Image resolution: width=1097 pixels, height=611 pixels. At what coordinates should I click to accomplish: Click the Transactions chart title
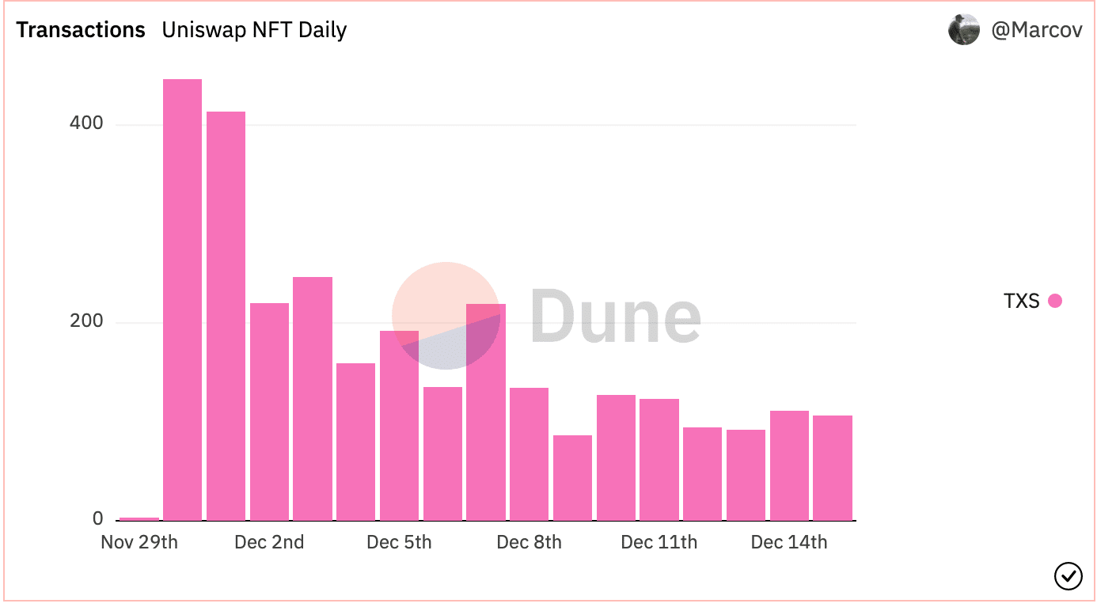tap(81, 30)
